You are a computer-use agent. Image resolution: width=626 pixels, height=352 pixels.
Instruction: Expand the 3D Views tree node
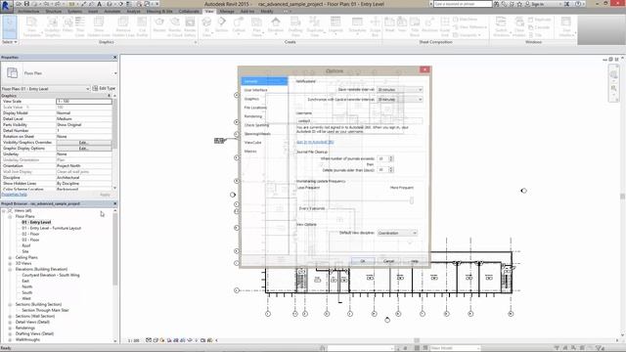[x=10, y=263]
